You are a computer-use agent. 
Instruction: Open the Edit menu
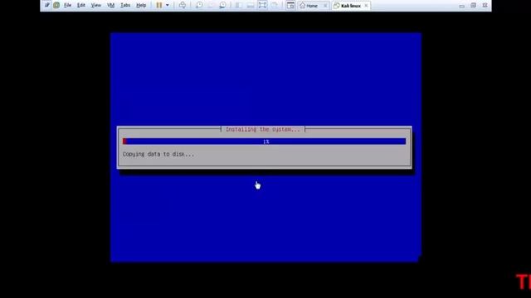(x=81, y=5)
